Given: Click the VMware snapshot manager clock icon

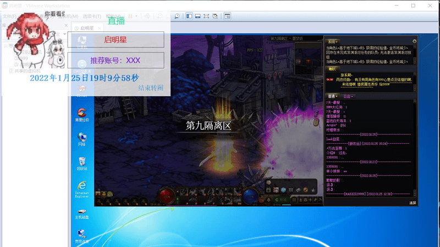Looking at the screenshot, I should click(177, 16).
